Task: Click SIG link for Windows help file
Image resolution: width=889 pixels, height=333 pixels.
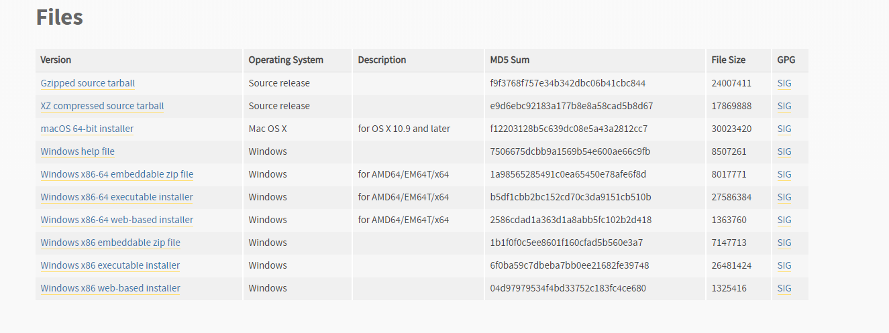Action: coord(784,152)
